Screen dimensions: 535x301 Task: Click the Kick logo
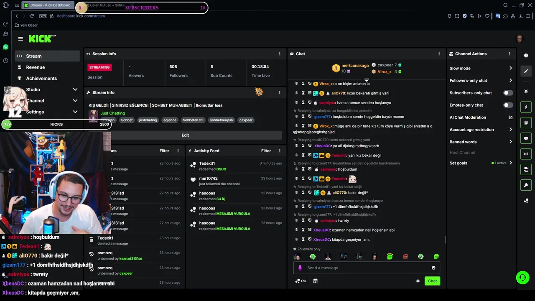pyautogui.click(x=42, y=39)
